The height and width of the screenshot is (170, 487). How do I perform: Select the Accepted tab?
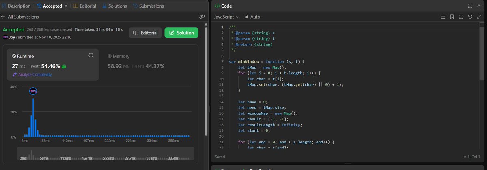pyautogui.click(x=49, y=6)
